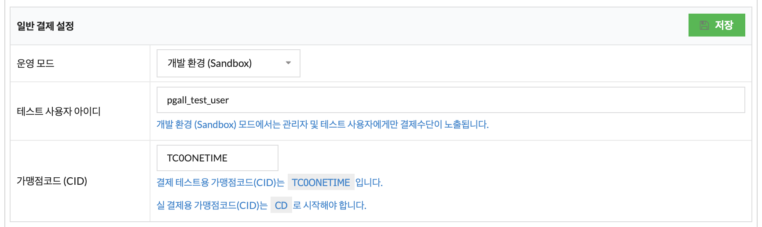Viewport: 762px width, 227px height.
Task: Click the 운영 모드 label
Action: tap(35, 63)
